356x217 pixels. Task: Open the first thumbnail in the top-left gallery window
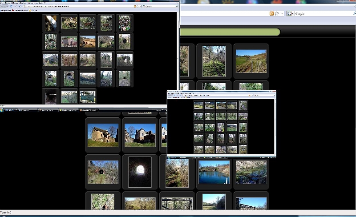click(50, 23)
